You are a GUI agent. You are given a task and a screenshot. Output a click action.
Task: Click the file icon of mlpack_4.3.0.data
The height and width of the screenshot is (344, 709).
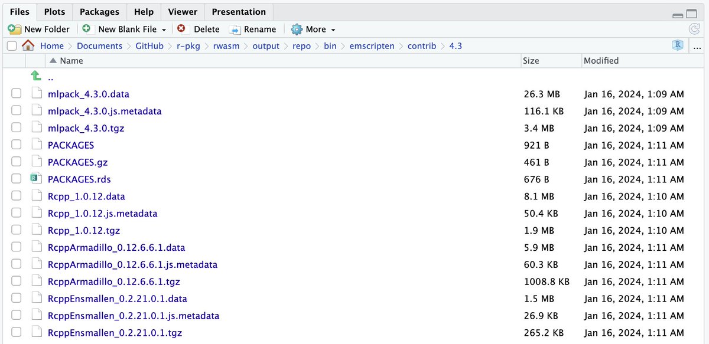[37, 94]
